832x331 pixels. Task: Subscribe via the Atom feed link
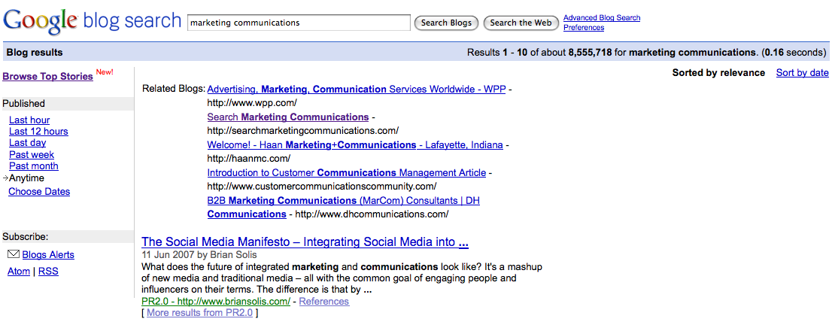coord(19,271)
